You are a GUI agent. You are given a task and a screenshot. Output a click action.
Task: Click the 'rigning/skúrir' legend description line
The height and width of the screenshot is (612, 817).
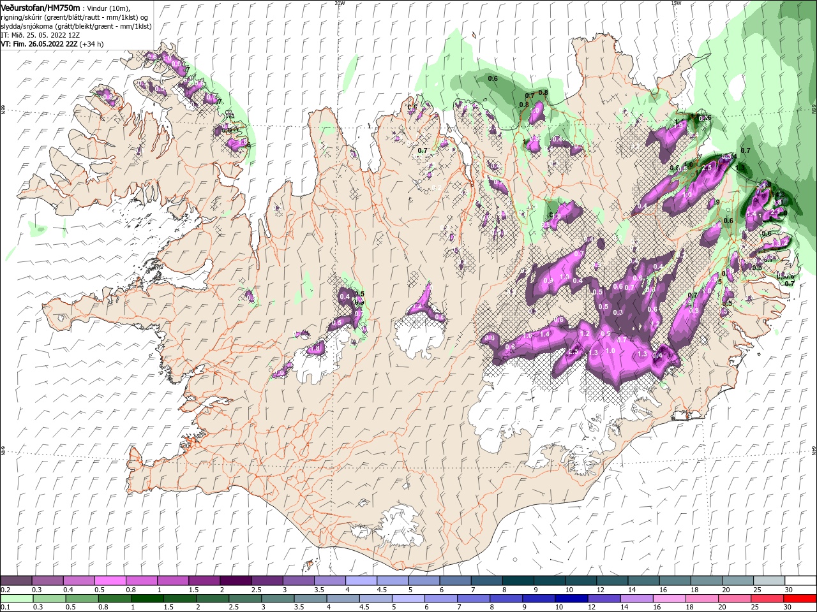click(x=73, y=17)
